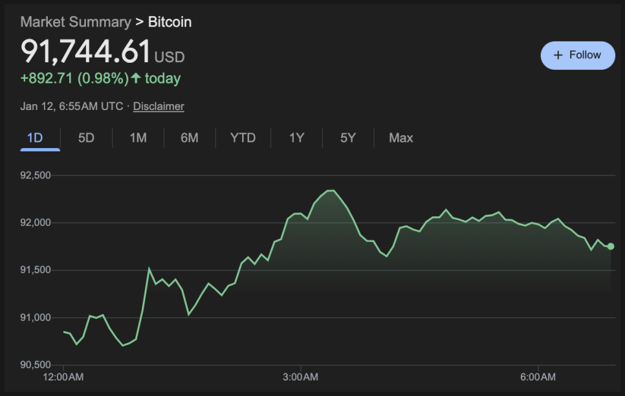Click the plus icon on Follow button
Viewport: 625px width, 396px height.
[558, 55]
